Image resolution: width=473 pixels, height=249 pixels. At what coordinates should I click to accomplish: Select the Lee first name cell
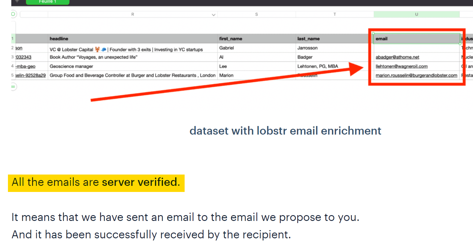pos(256,66)
